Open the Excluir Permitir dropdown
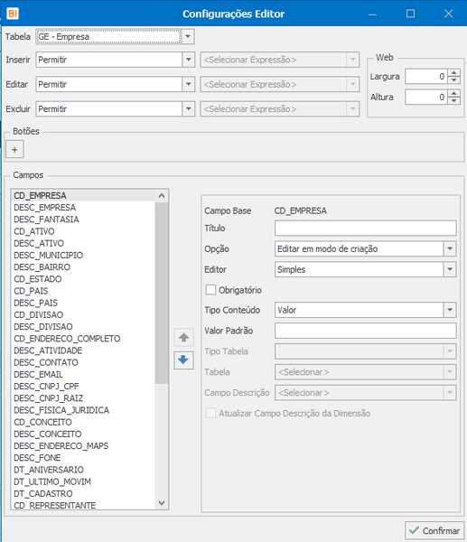Screen dimensions: 467x542 click(x=188, y=109)
